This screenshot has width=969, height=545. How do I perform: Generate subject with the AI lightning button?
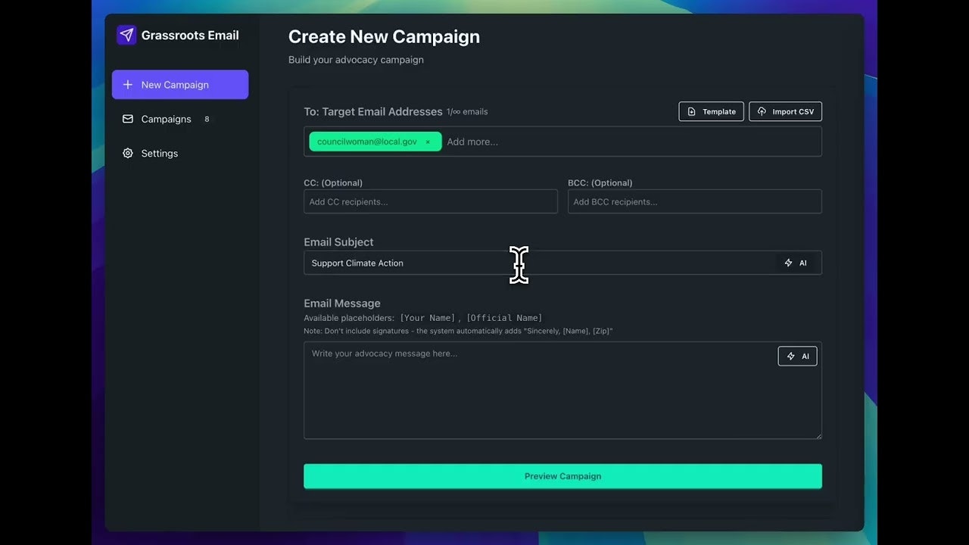tap(796, 263)
